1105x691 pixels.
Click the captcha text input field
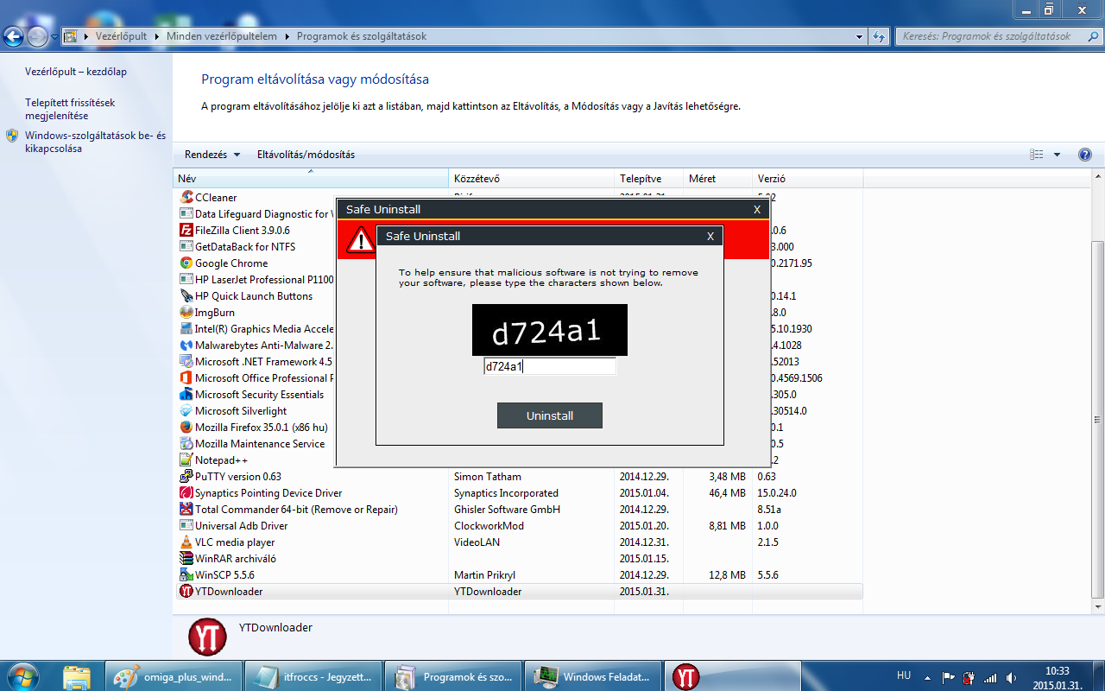tap(549, 366)
